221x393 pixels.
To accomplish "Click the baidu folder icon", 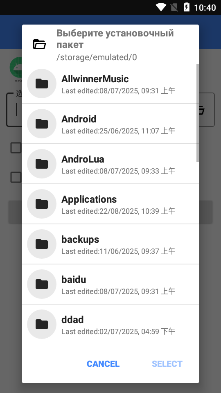I will (x=42, y=284).
